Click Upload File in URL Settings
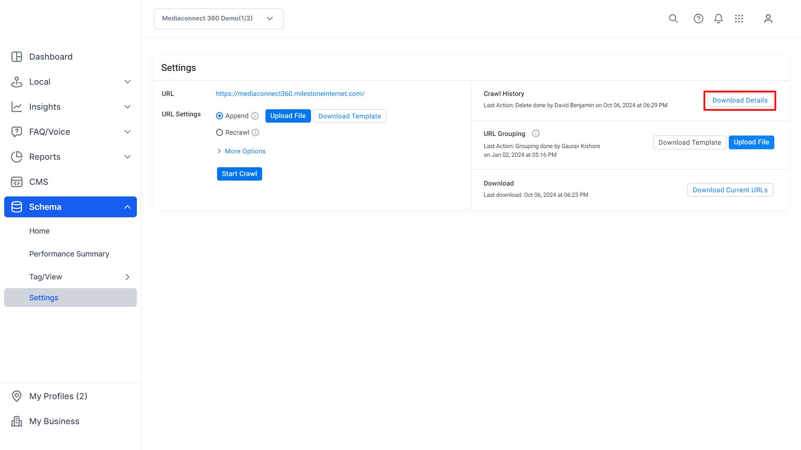Viewport: 801px width, 450px height. pyautogui.click(x=288, y=116)
